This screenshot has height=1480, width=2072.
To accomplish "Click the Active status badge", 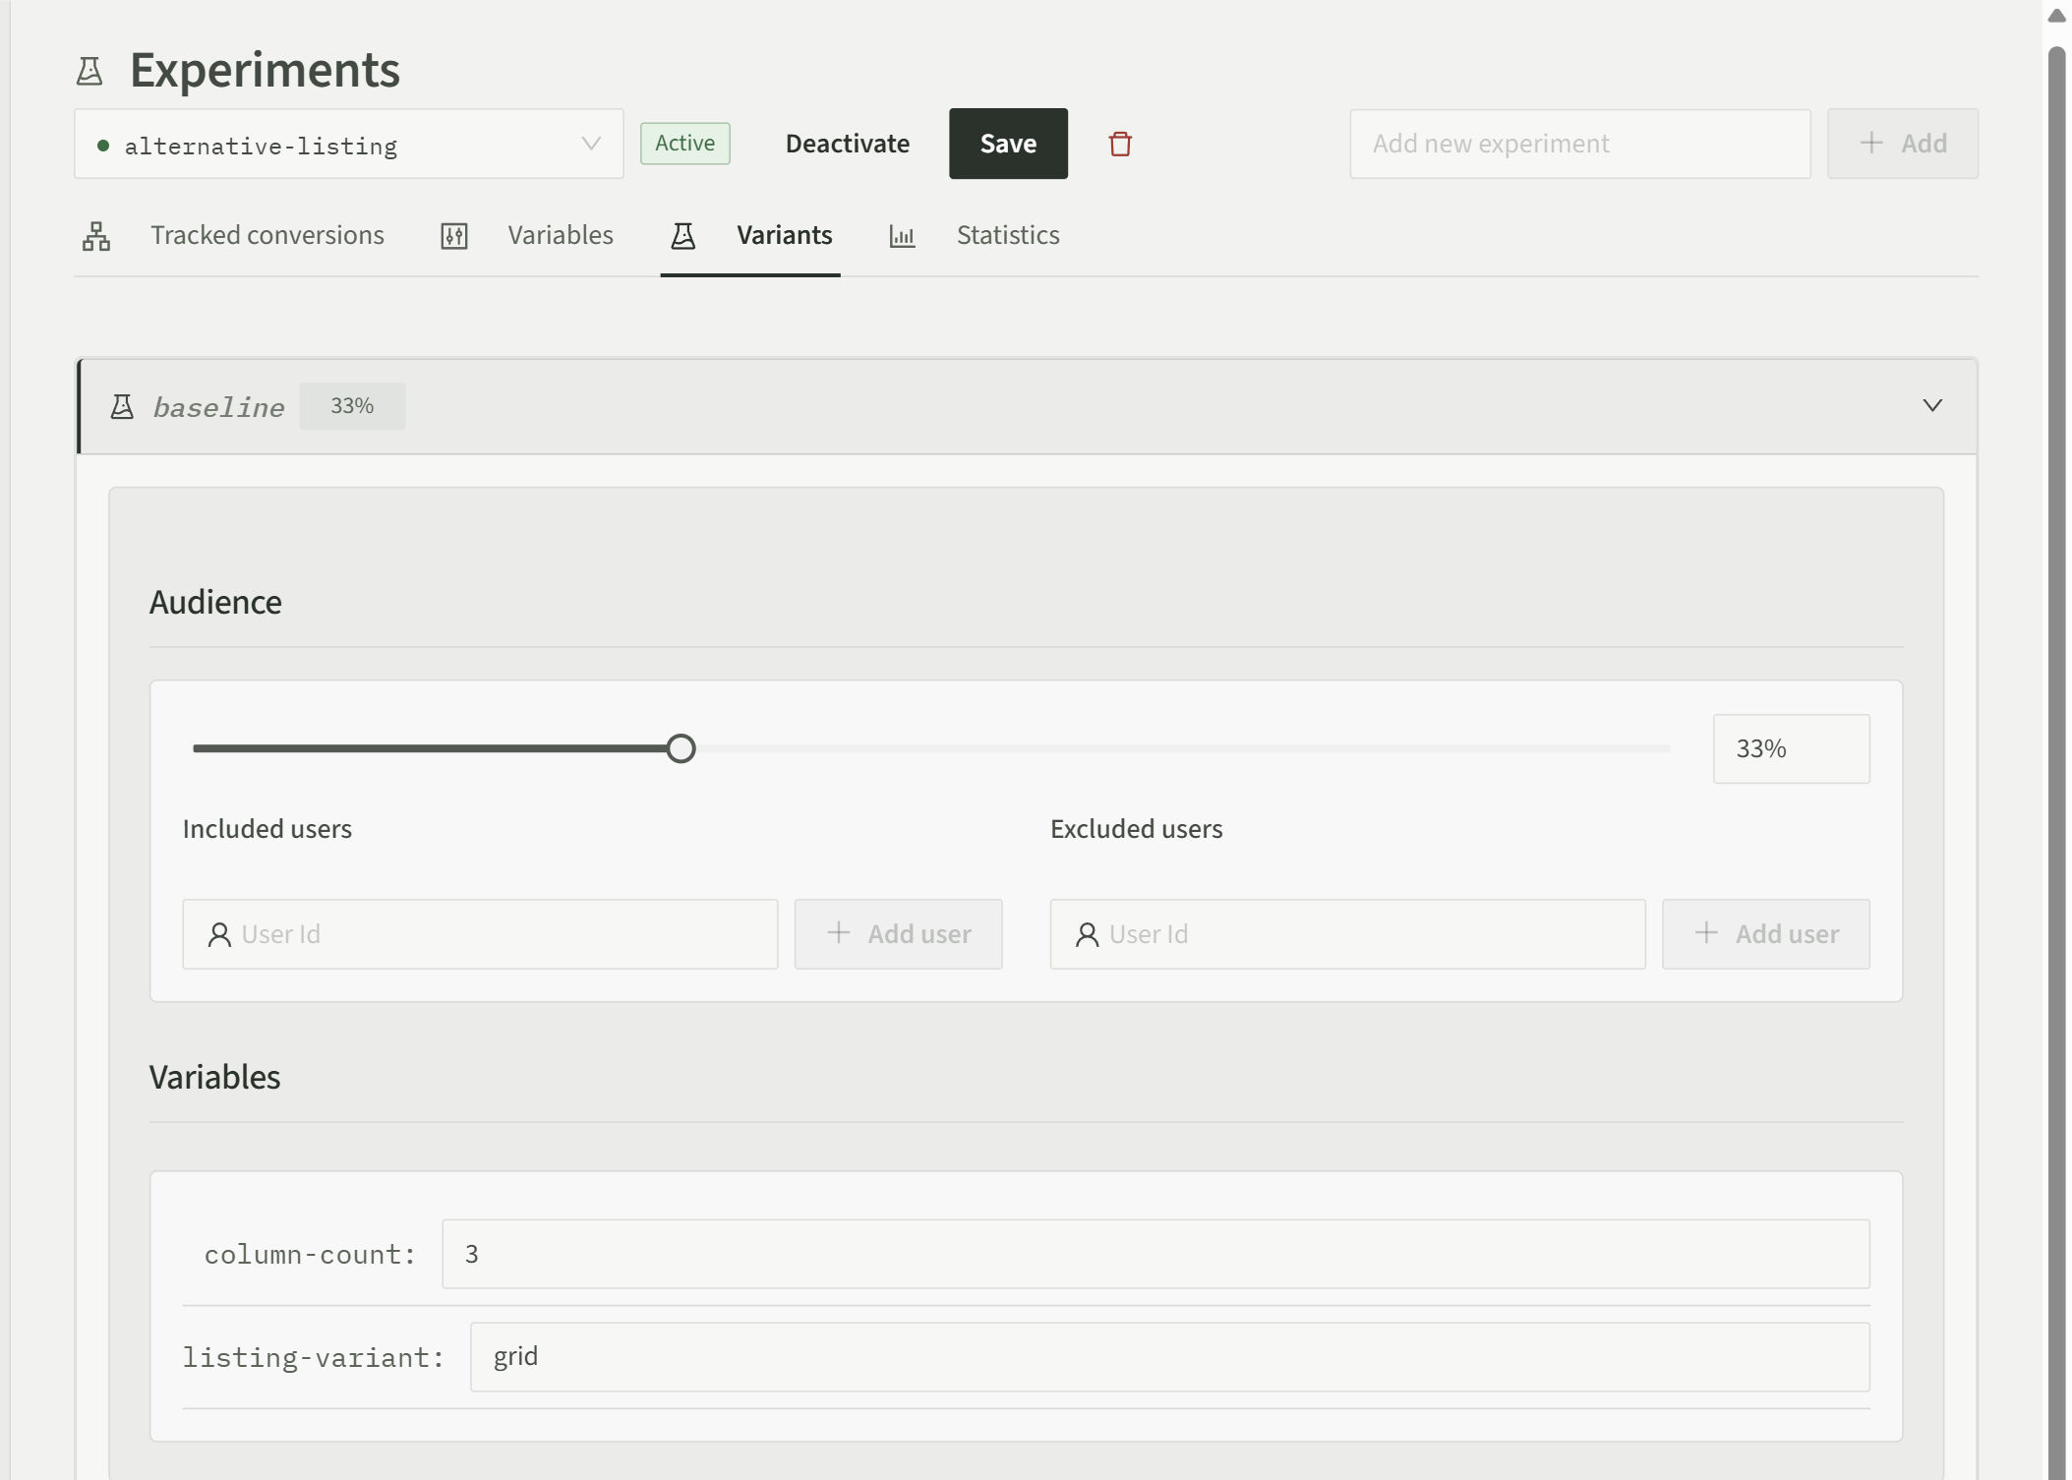I will coord(685,144).
